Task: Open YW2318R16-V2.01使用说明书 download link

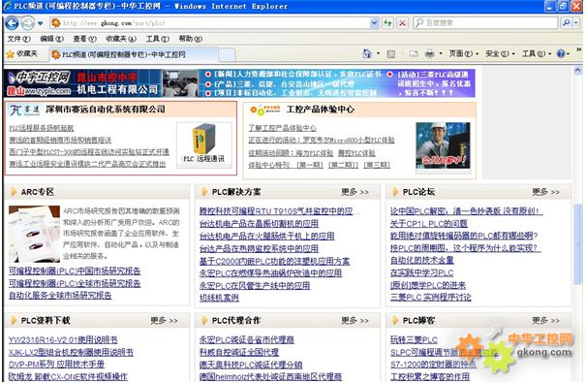Action: (x=63, y=340)
